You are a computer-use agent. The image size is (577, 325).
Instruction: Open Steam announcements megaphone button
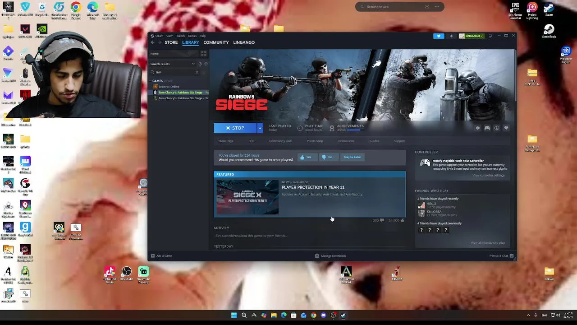tap(439, 36)
